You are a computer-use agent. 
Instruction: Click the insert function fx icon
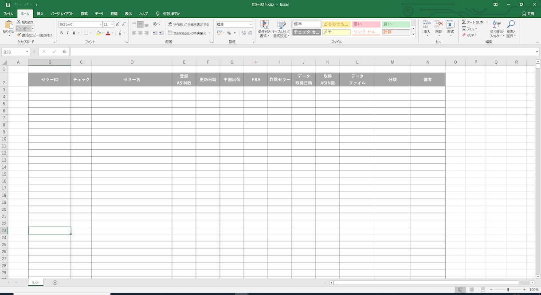click(x=64, y=52)
